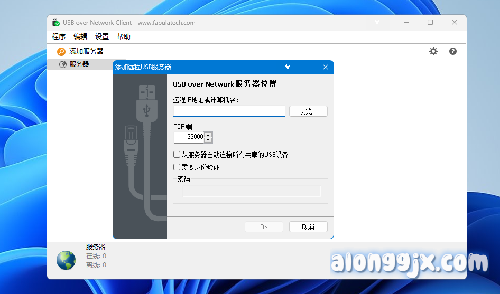Click the pin icon in dialog title bar
The image size is (500, 294).
point(288,67)
